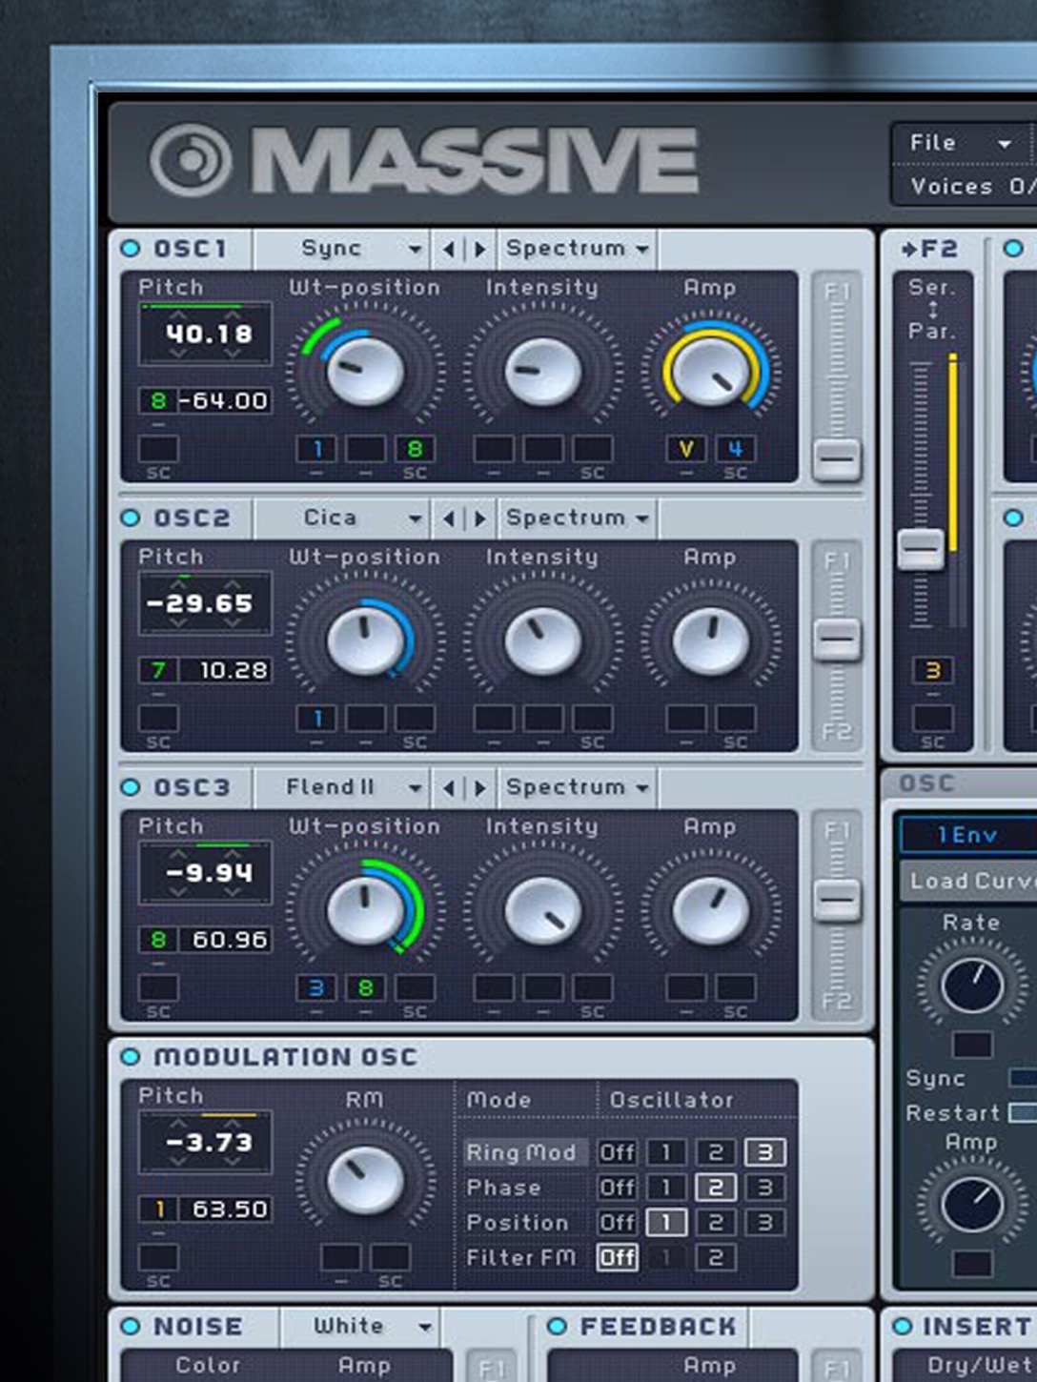The height and width of the screenshot is (1382, 1037).
Task: Click Modulation OSC pitch modulation slot 1
Action: click(x=158, y=1209)
